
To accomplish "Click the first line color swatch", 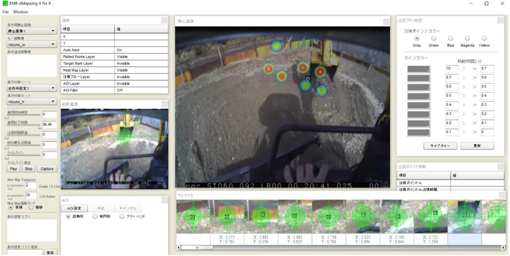I will (418, 69).
